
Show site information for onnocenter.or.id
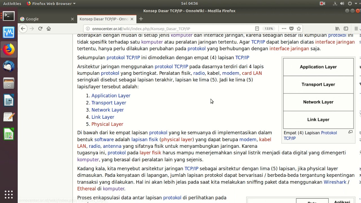(x=88, y=29)
